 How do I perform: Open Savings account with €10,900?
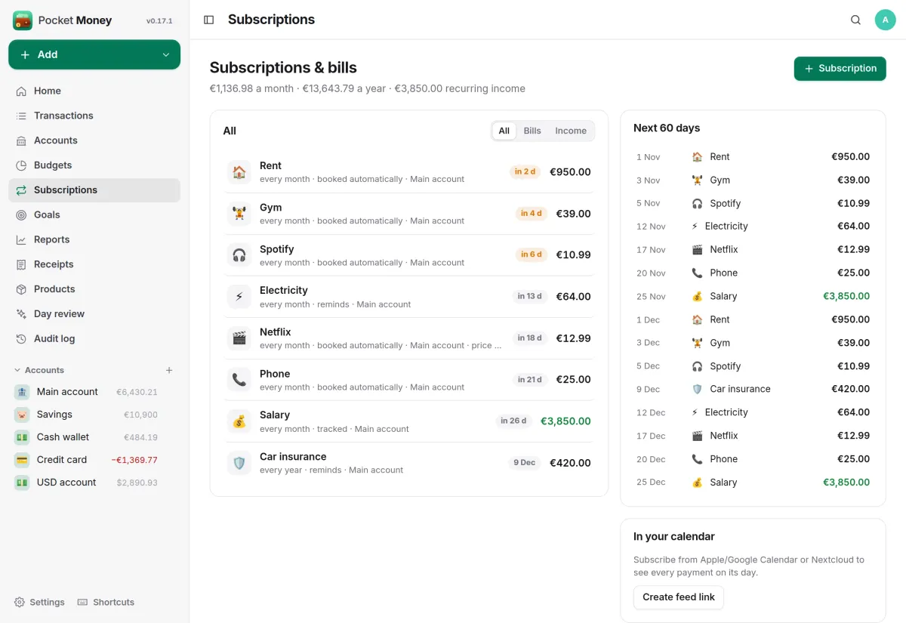point(94,415)
